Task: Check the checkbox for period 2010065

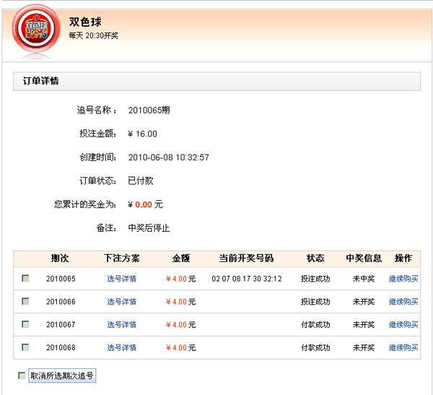Action: click(25, 278)
